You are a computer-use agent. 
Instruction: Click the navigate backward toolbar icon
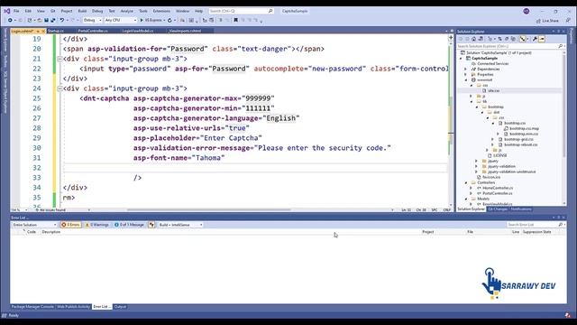tap(10, 20)
